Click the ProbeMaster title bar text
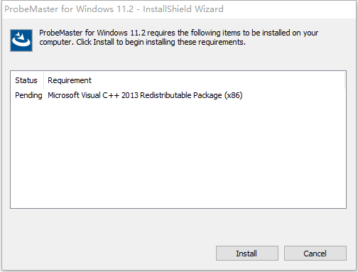The image size is (358, 272). pos(114,9)
